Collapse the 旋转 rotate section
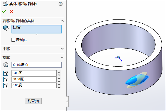 coord(62,58)
